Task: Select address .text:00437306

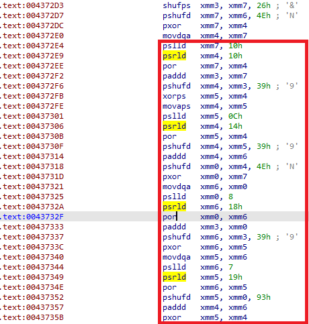Action: click(32, 126)
